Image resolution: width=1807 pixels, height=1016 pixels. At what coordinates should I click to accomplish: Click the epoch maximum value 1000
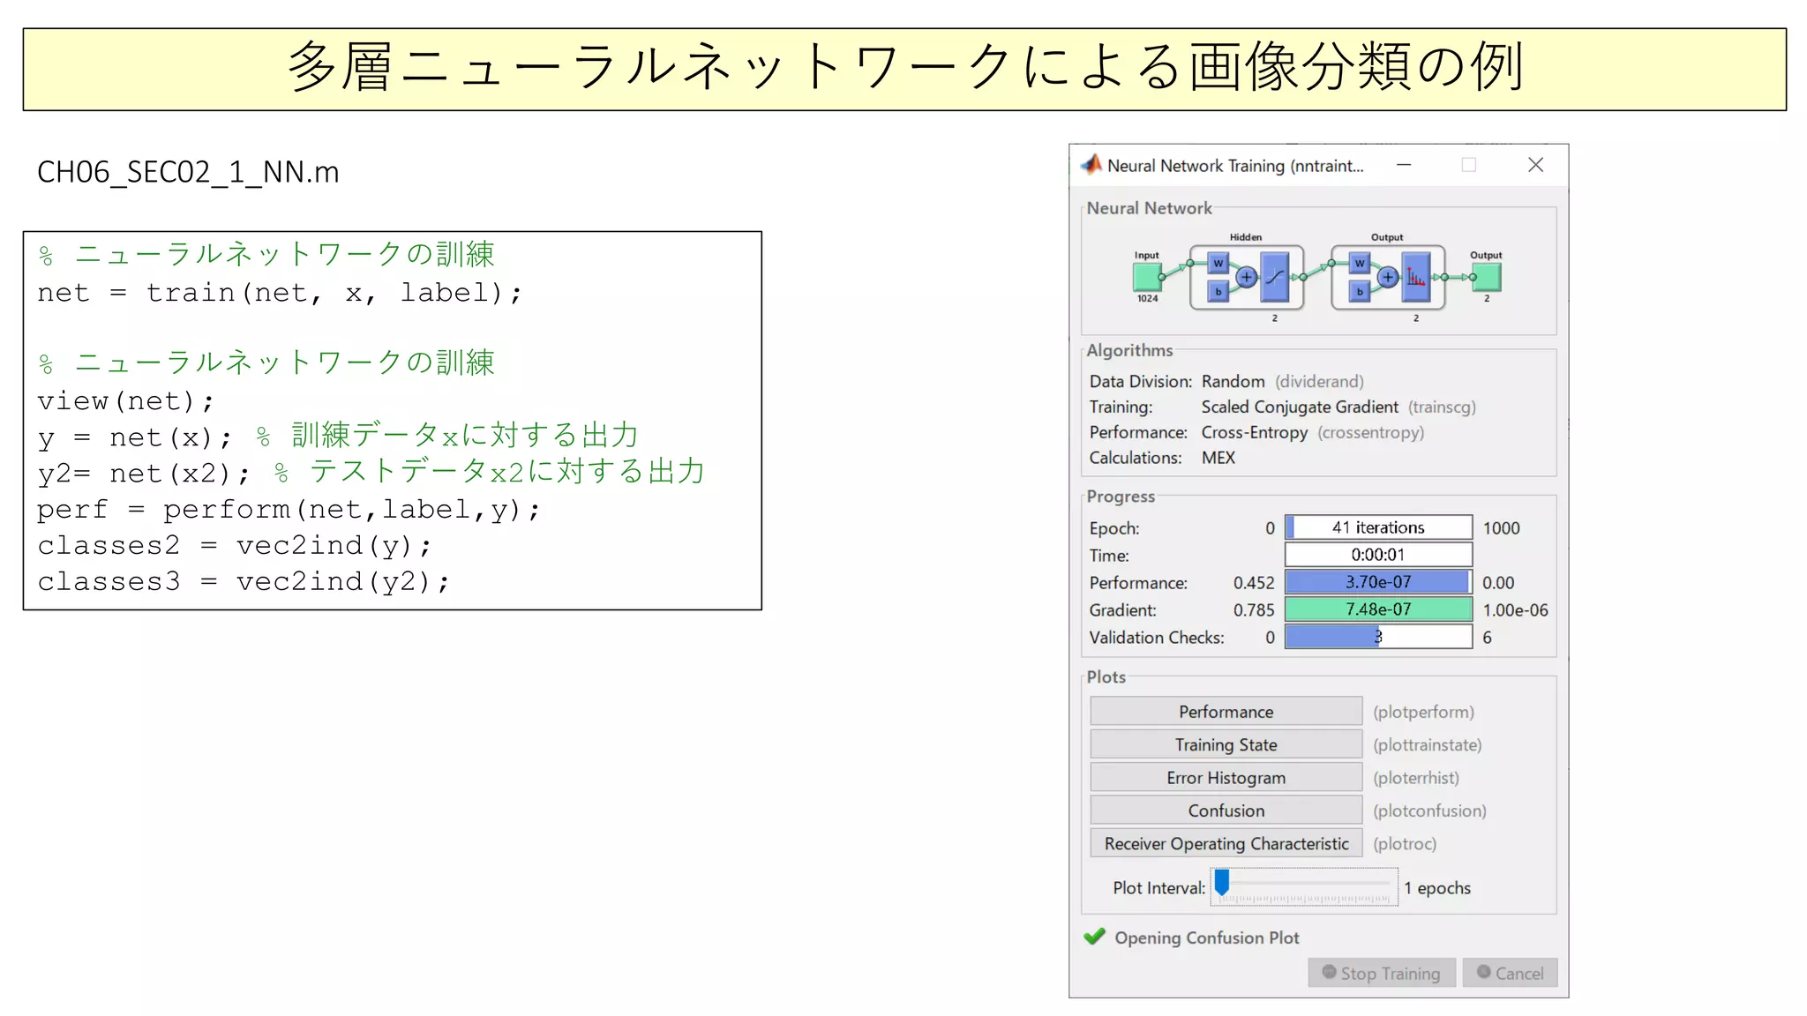1501,528
